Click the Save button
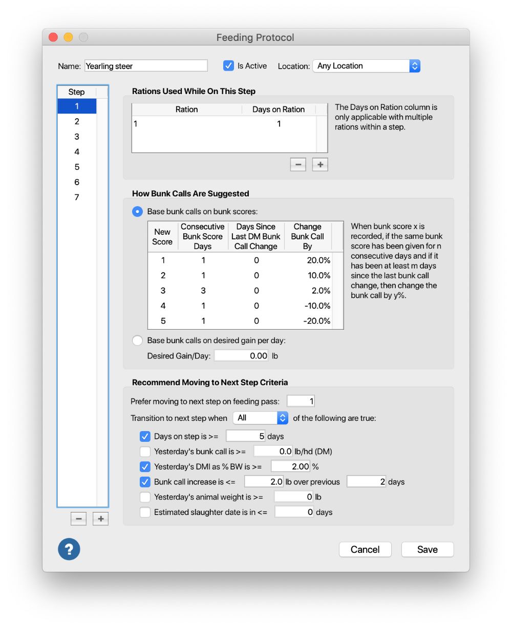The image size is (512, 628). [427, 549]
